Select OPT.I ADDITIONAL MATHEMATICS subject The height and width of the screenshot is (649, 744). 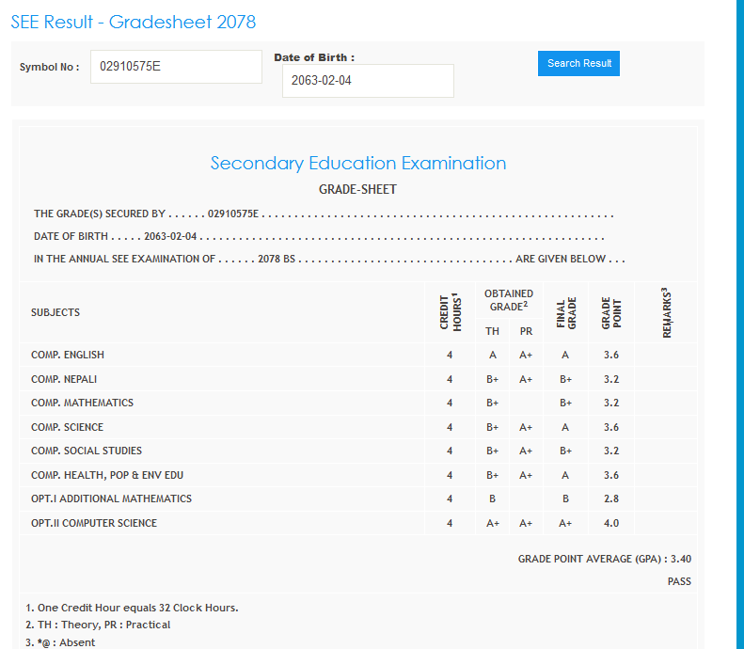coord(111,499)
